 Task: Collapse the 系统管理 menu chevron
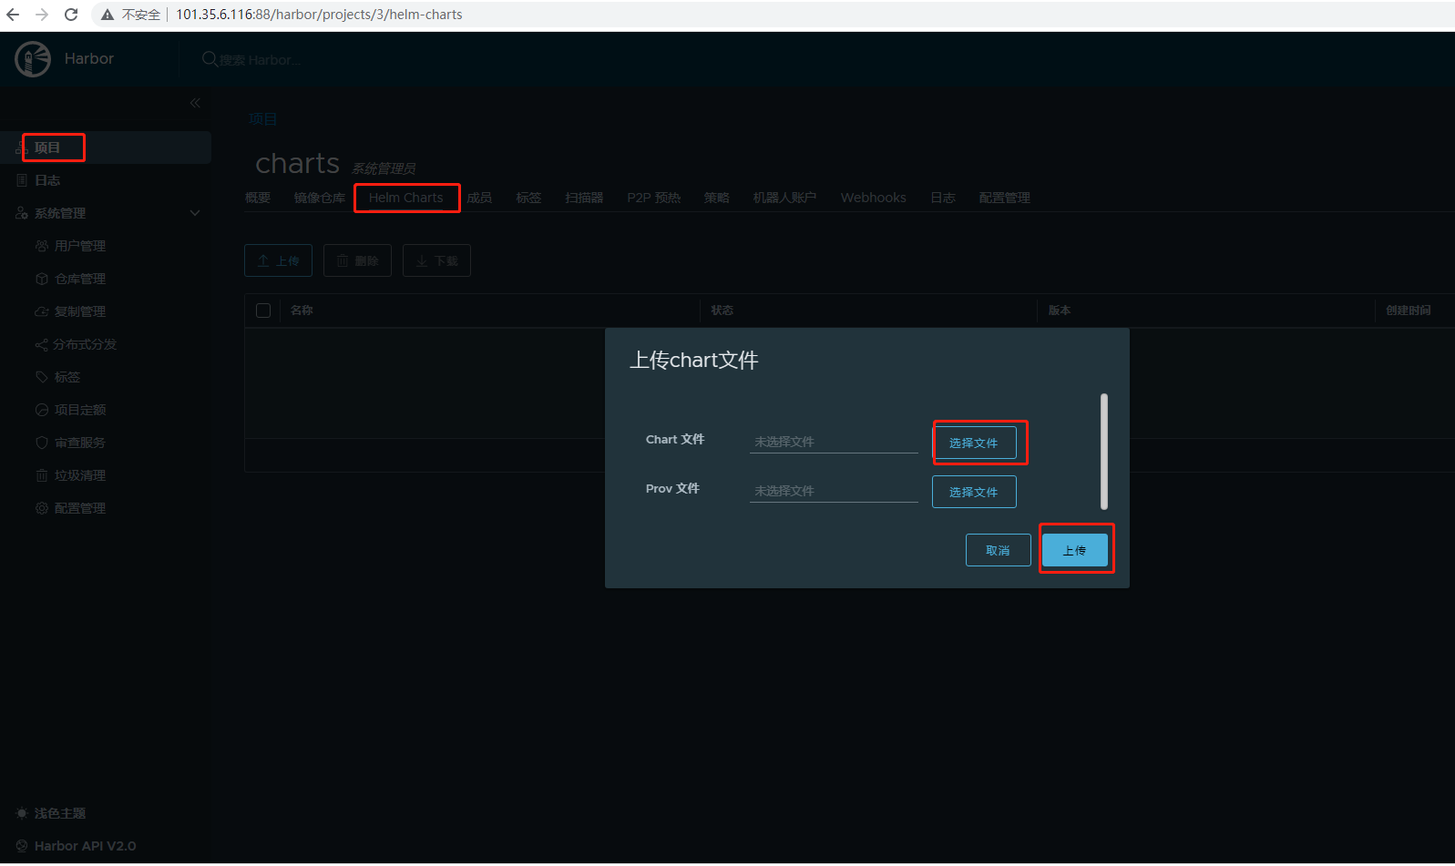[x=194, y=213]
